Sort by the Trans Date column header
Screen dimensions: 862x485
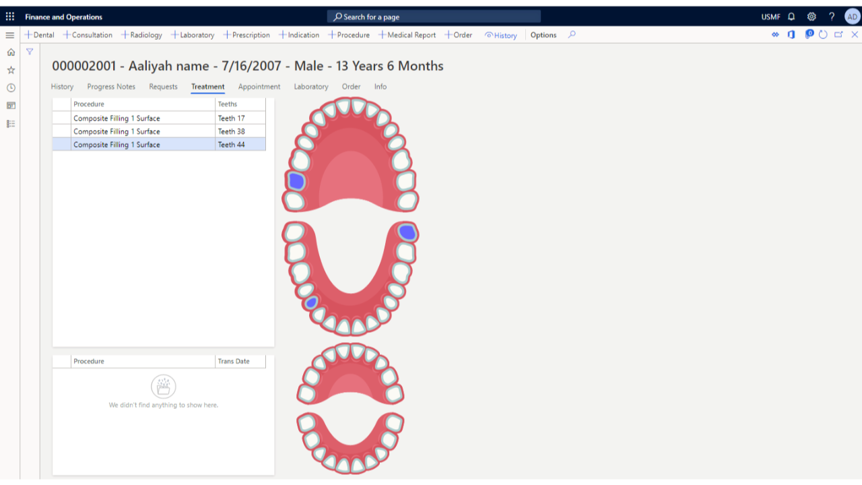(240, 362)
